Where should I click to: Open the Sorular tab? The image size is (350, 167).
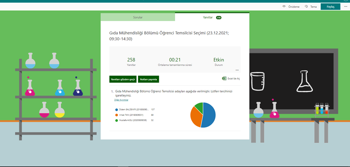(138, 17)
